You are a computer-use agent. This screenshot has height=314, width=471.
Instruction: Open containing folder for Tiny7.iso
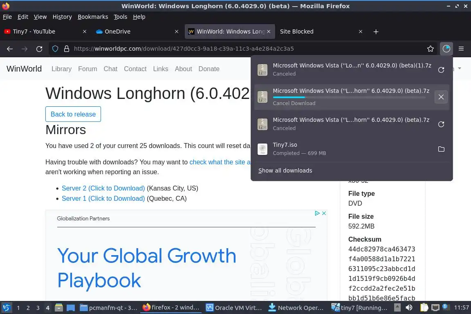click(x=441, y=149)
